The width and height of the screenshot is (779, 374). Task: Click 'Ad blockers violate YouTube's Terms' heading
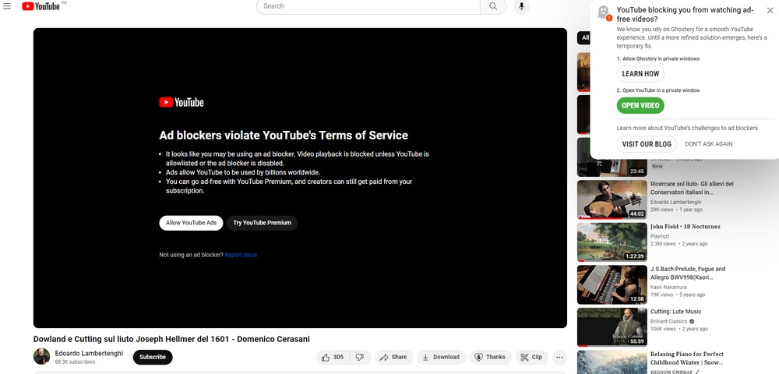coord(284,135)
